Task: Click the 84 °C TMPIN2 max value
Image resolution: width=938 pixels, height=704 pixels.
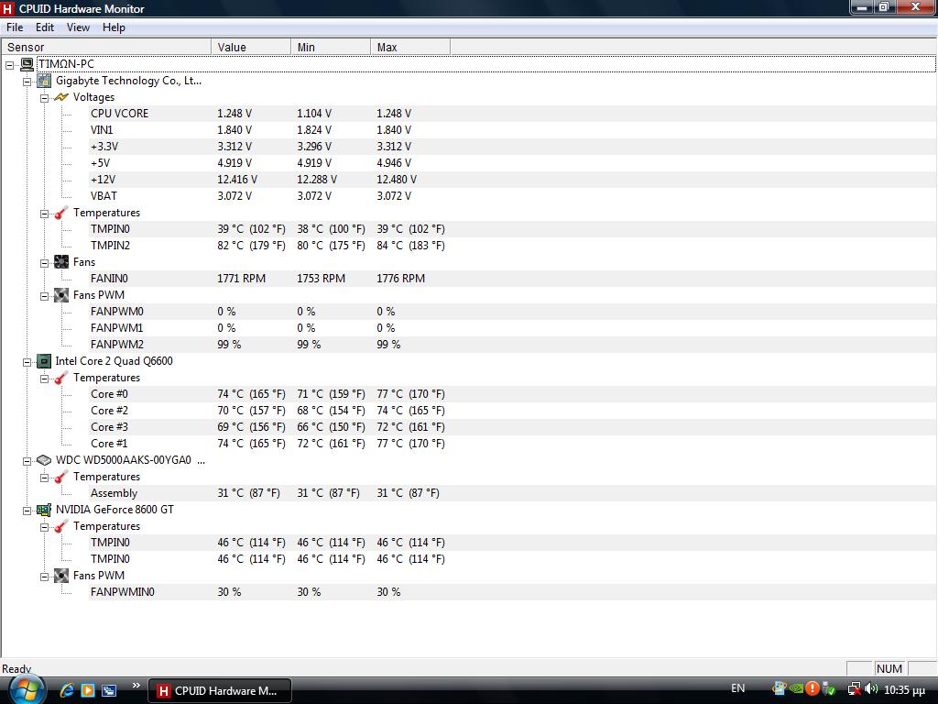Action: [410, 246]
